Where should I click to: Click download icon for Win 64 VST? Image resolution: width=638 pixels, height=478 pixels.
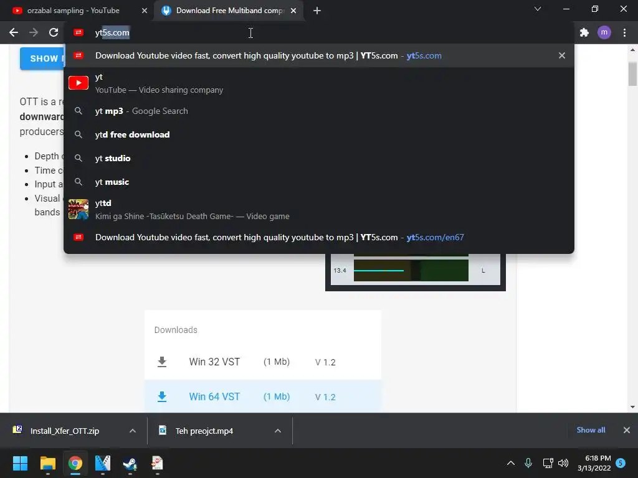pos(162,396)
